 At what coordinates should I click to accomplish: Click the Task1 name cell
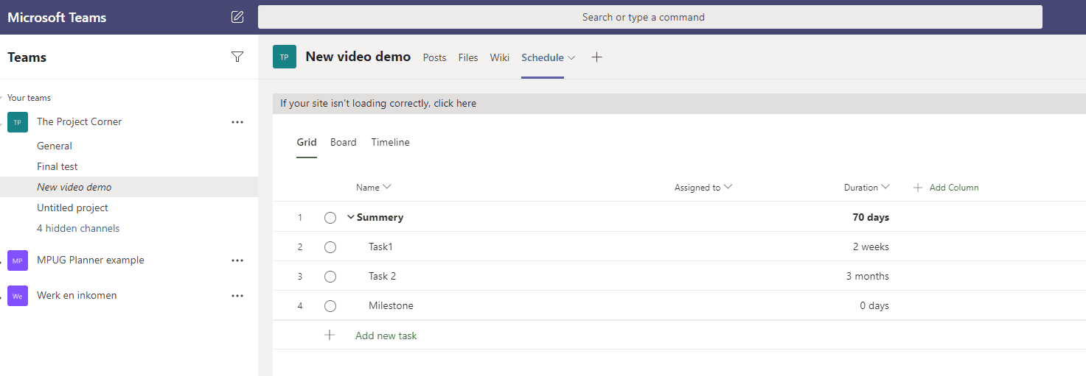[x=380, y=246]
